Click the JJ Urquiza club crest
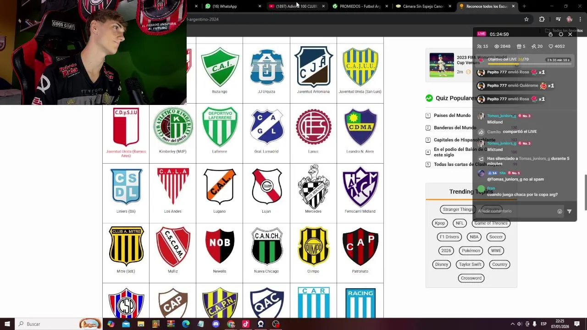 pyautogui.click(x=266, y=68)
